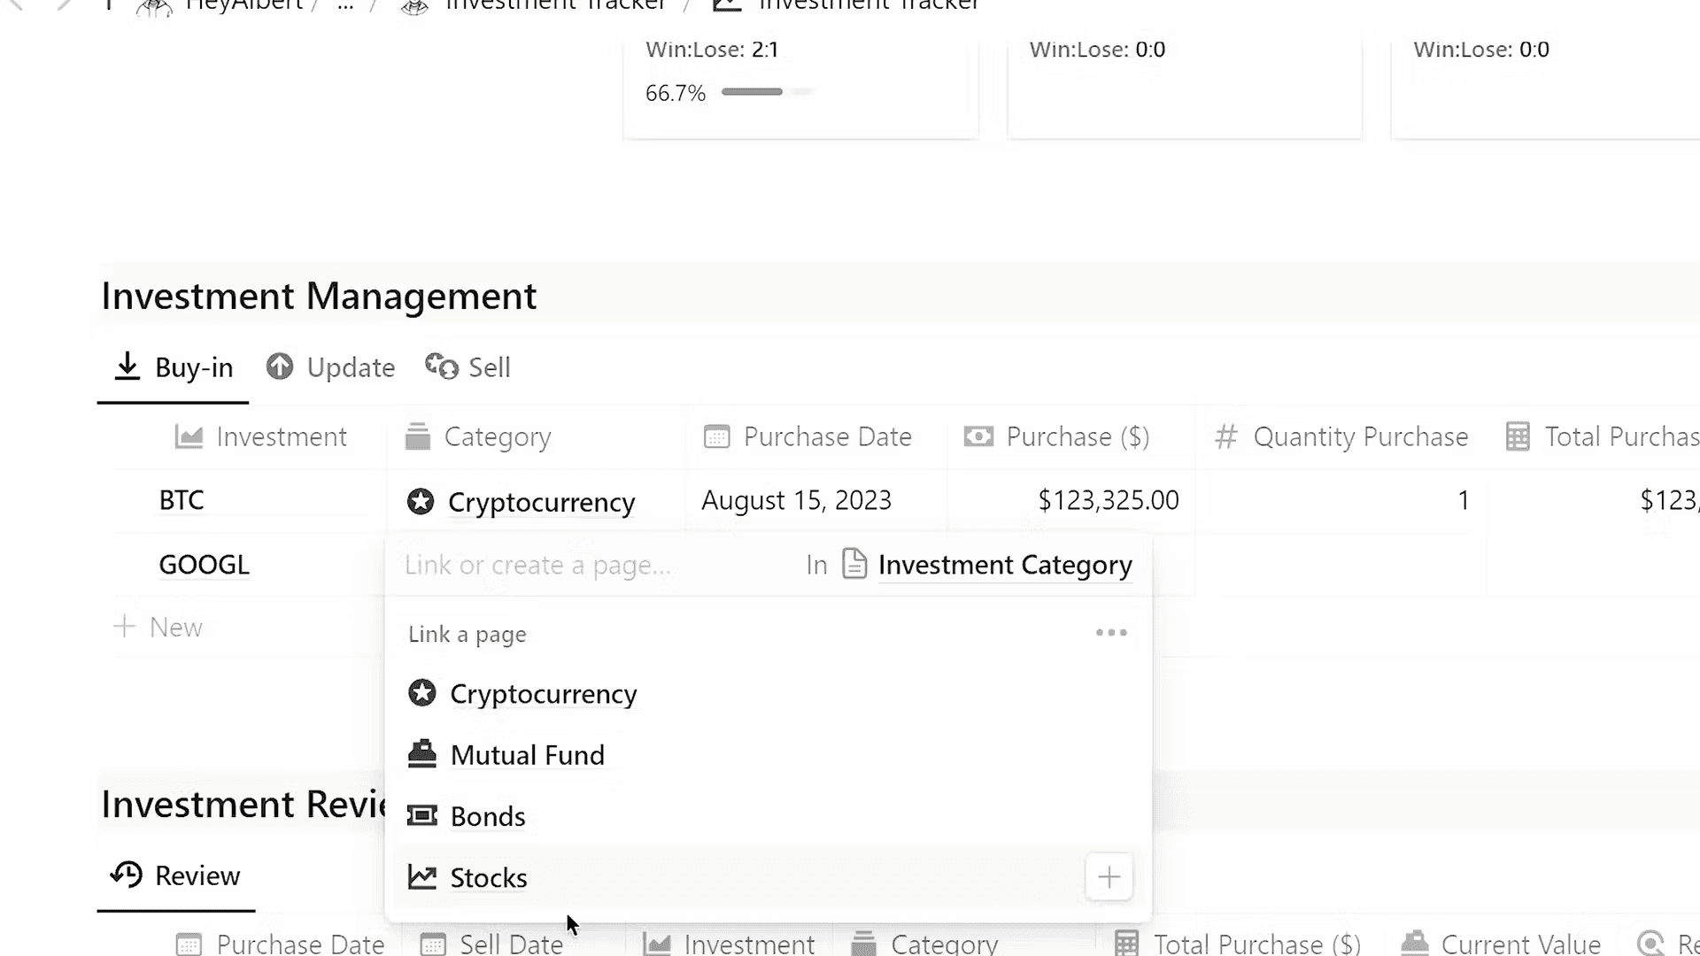The image size is (1700, 956).
Task: Select Mutual Fund category option
Action: pos(528,755)
